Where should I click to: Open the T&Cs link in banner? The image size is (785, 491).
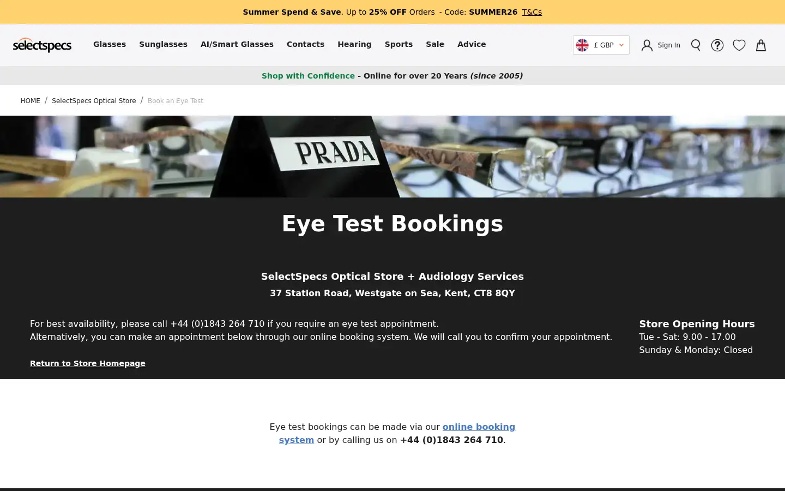coord(532,12)
